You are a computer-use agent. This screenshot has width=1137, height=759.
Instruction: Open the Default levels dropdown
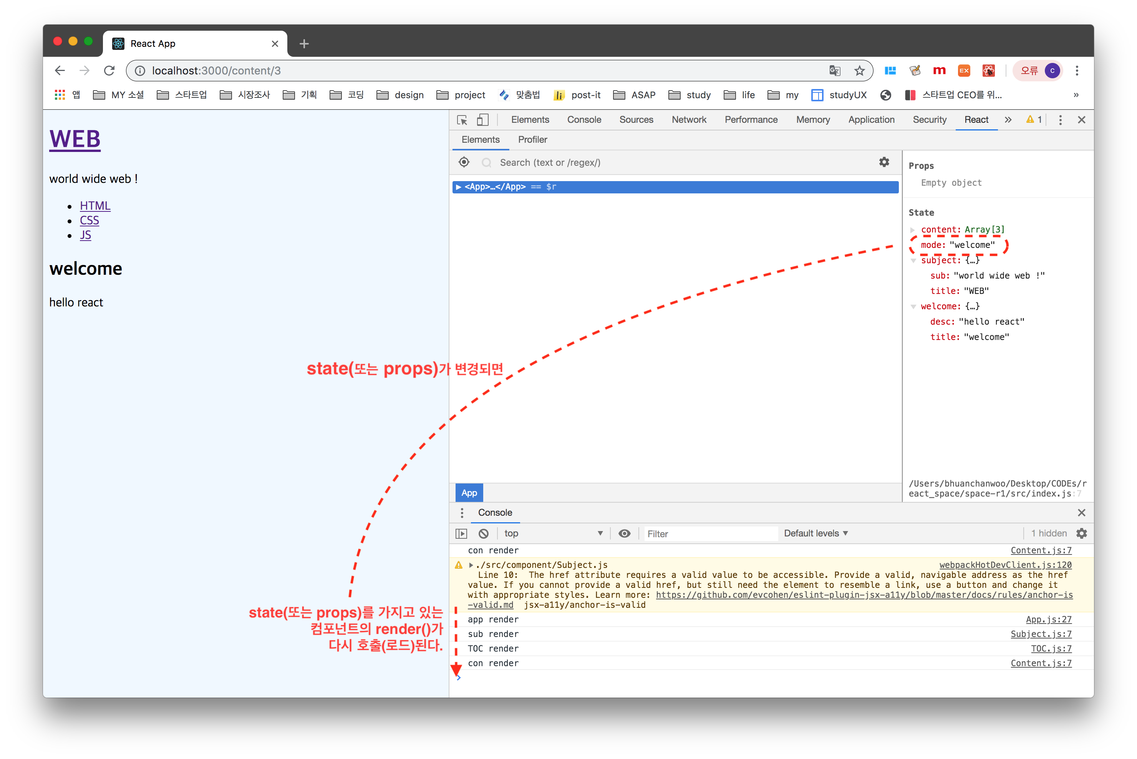[x=816, y=533]
